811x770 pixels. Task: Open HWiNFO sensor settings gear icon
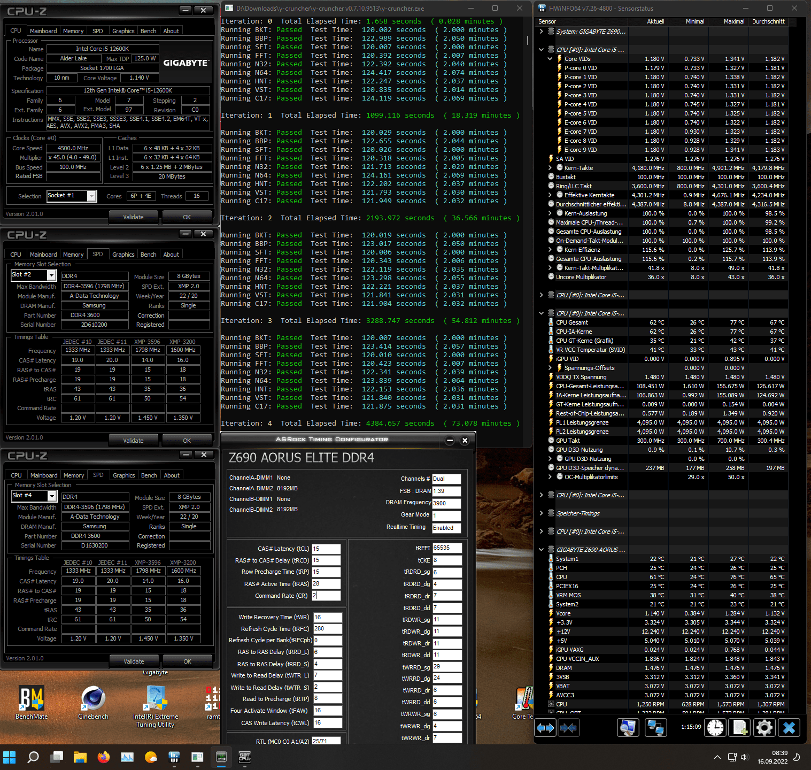(x=764, y=728)
